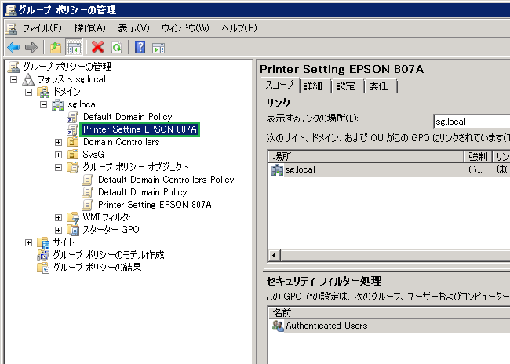The width and height of the screenshot is (510, 364).
Task: Click the スターター GPO folder icon
Action: pyautogui.click(x=73, y=230)
